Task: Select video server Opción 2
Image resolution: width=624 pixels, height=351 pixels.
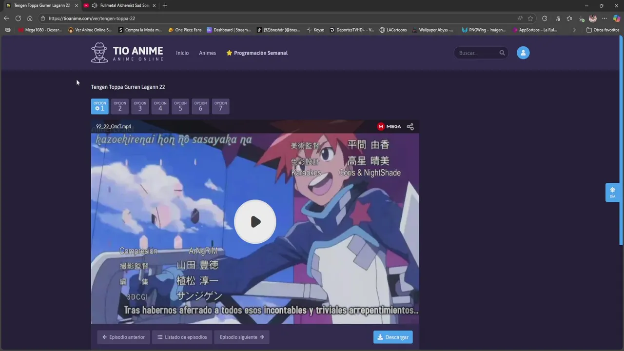Action: click(x=120, y=106)
